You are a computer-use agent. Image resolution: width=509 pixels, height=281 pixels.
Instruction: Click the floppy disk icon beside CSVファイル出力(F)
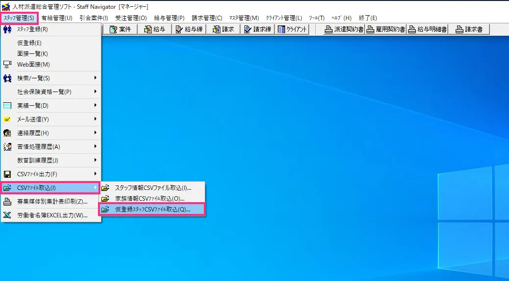pos(7,174)
